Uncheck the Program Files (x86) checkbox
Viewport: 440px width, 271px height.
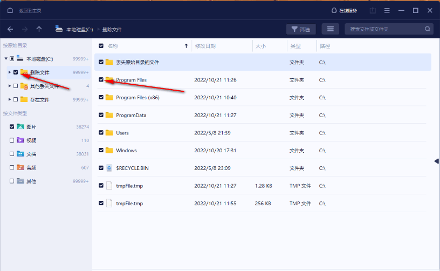click(101, 98)
